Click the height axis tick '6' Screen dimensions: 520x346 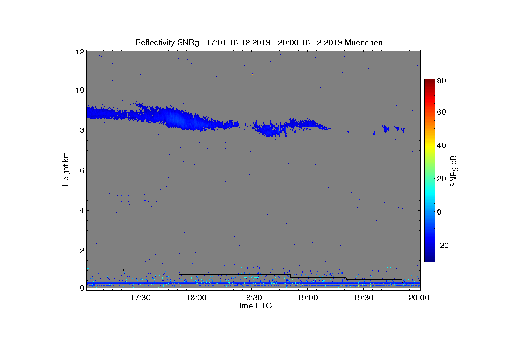pyautogui.click(x=81, y=170)
